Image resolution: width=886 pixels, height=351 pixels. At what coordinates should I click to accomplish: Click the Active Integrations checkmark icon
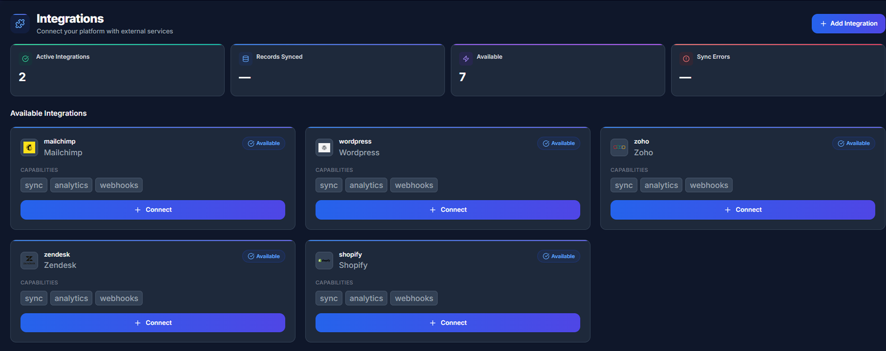click(x=25, y=58)
